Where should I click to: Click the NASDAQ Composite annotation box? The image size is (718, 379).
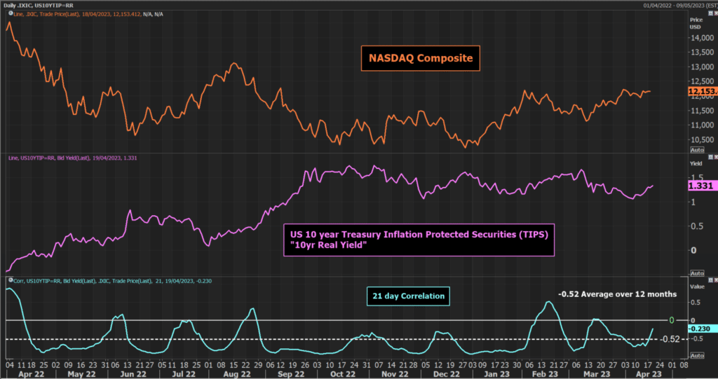click(x=421, y=58)
